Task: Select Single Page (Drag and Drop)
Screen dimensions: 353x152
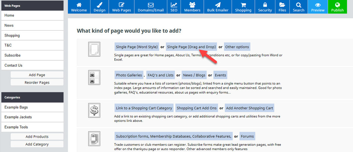Action: pos(191,47)
